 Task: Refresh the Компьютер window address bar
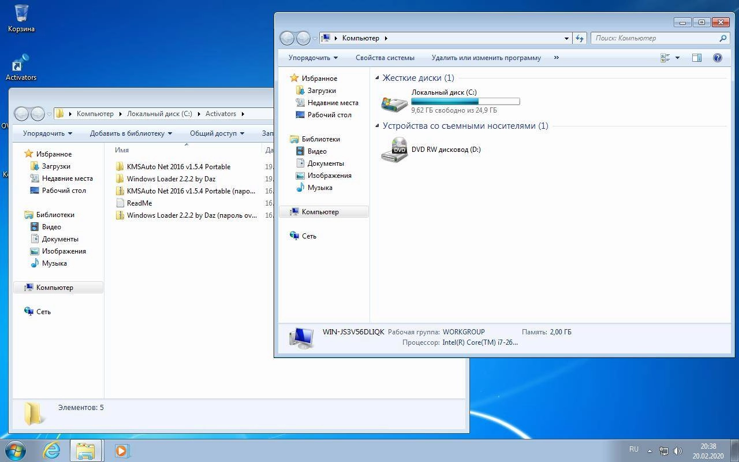point(580,38)
